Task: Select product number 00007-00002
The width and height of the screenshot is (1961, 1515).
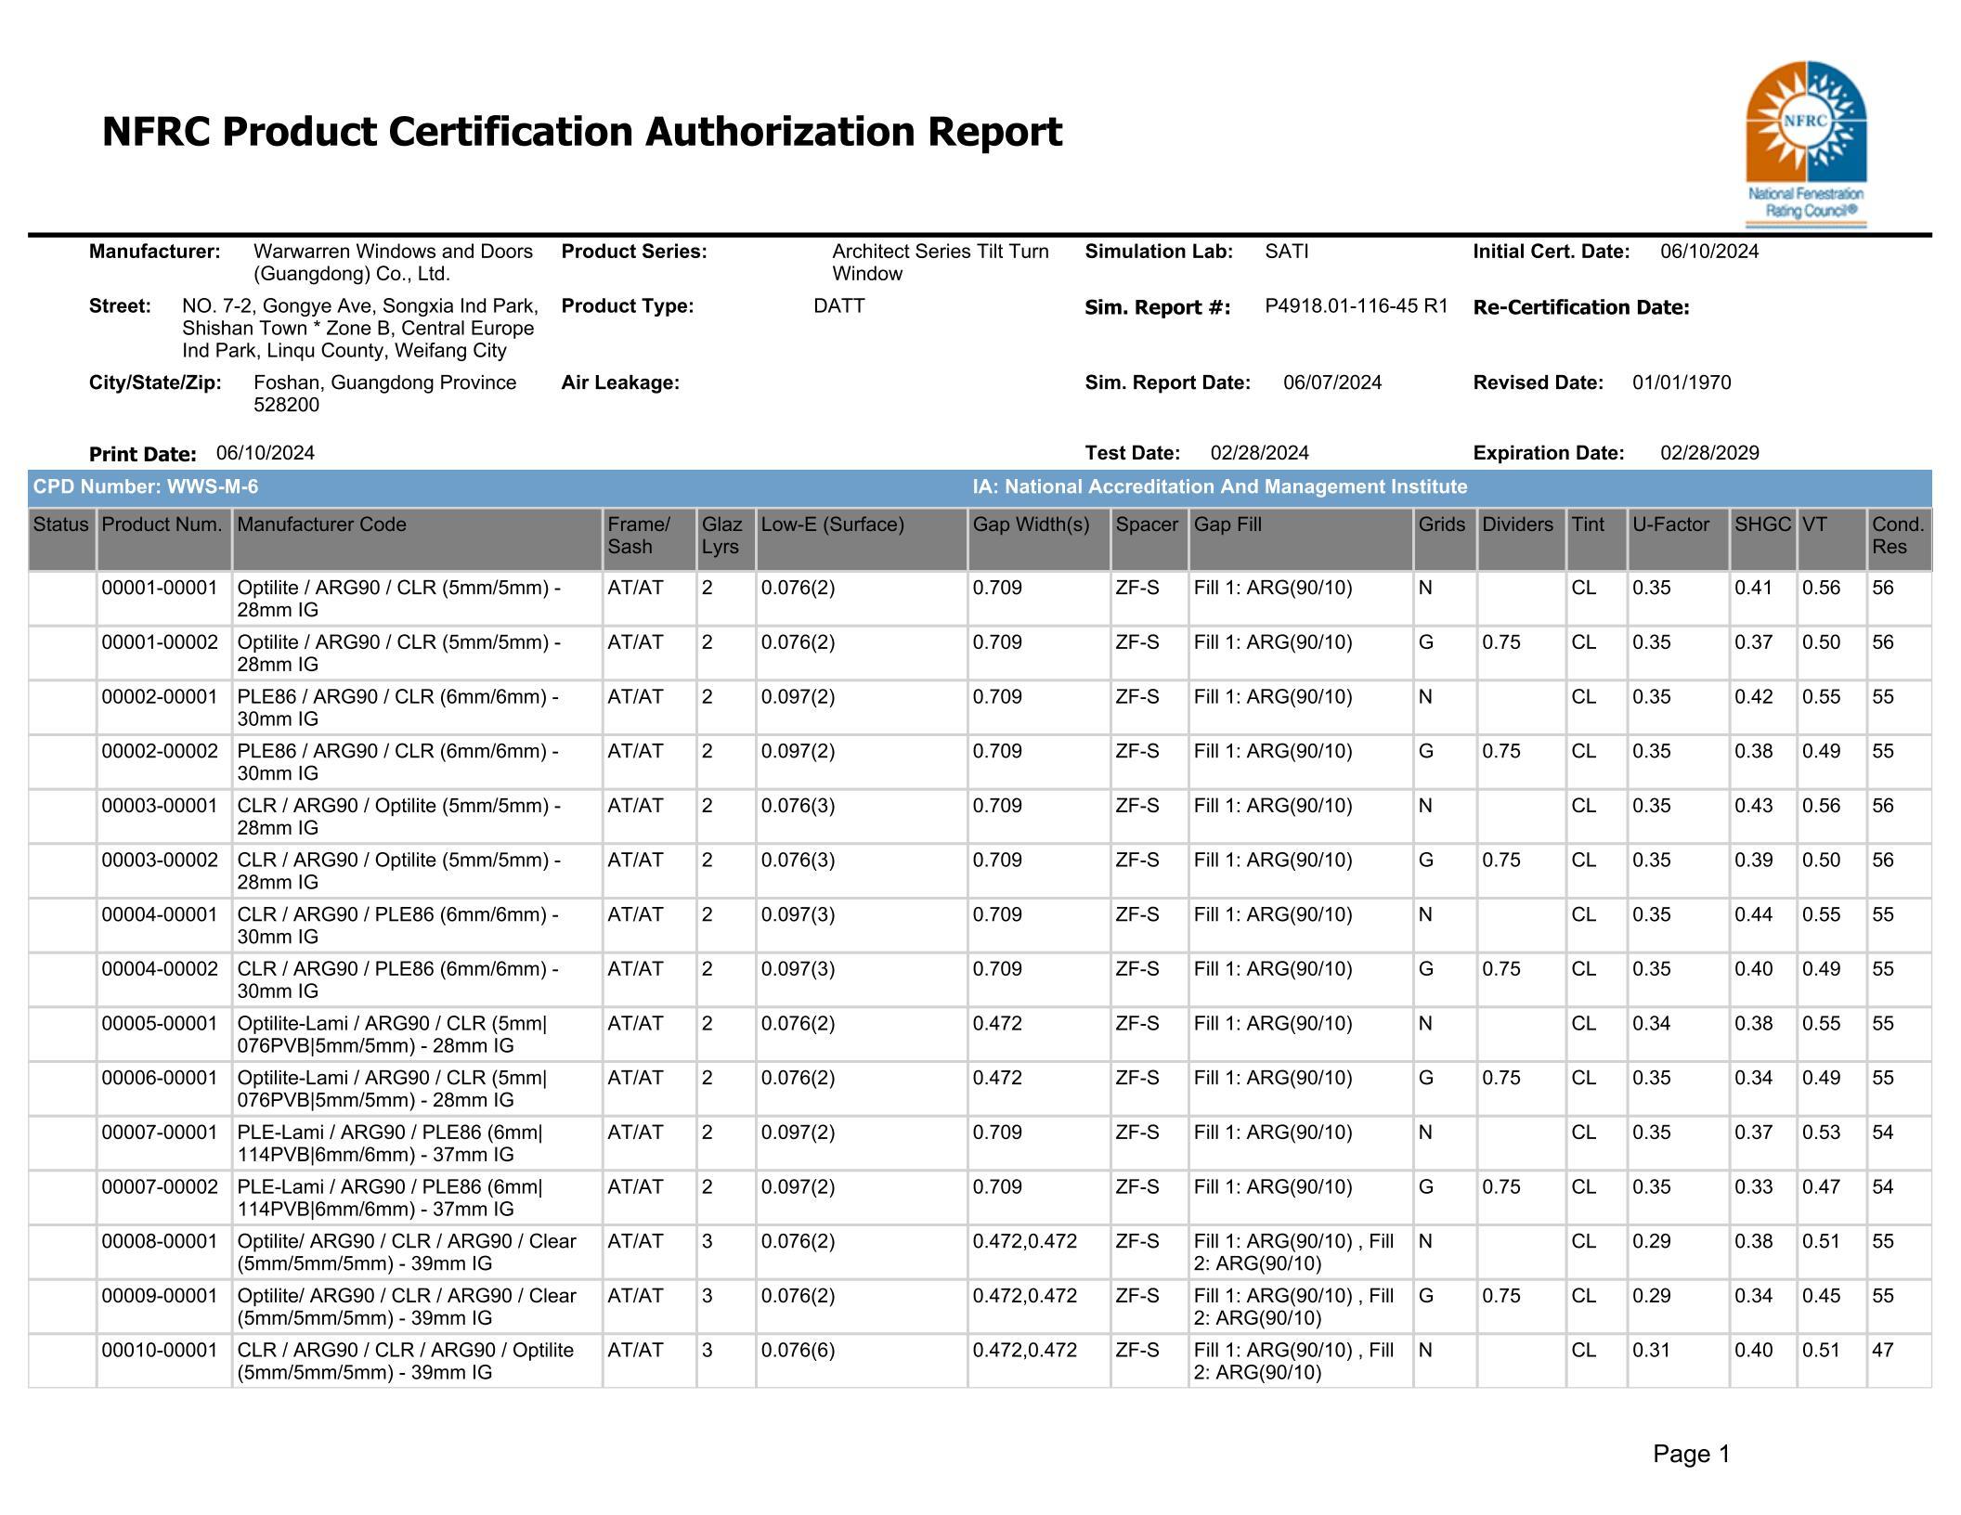Action: point(160,1187)
